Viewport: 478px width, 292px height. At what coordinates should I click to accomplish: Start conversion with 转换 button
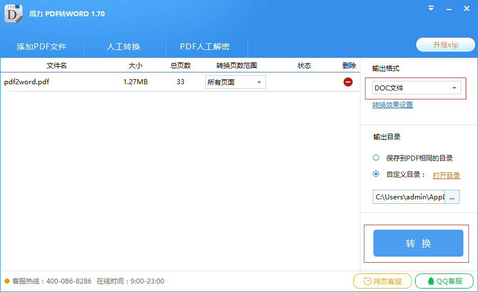418,243
